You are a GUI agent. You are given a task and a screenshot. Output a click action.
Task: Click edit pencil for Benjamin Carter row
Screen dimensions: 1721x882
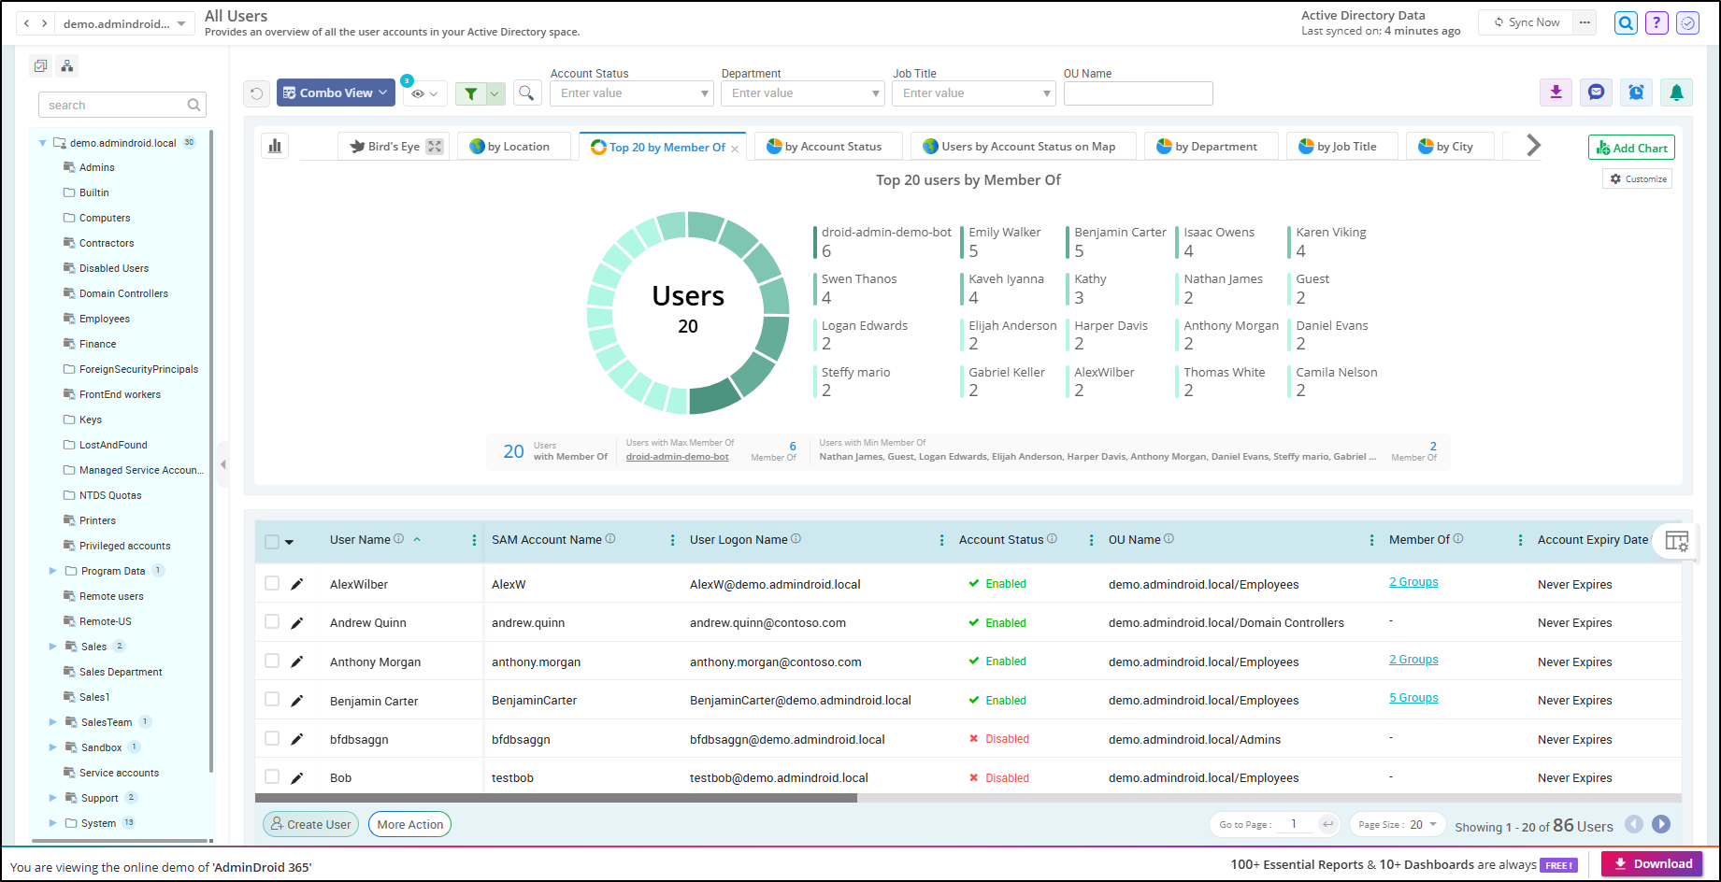296,701
